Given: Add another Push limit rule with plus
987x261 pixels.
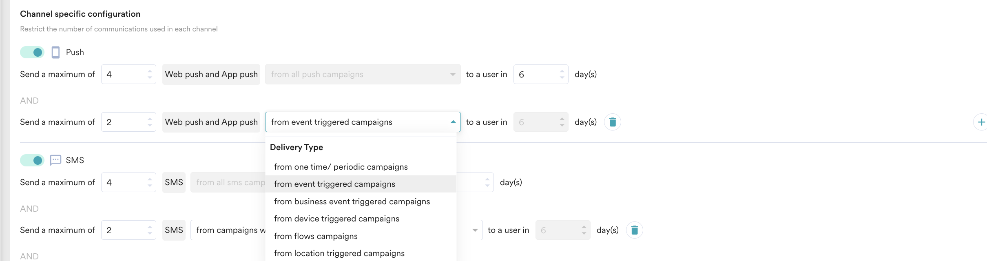Looking at the screenshot, I should point(981,122).
